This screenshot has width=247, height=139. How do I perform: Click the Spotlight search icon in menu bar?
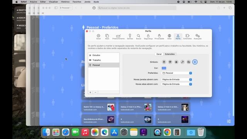[x=201, y=2]
